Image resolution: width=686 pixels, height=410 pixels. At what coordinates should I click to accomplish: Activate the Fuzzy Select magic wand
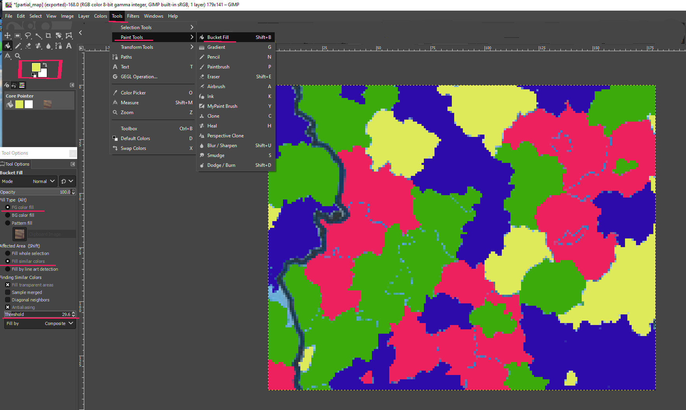pos(38,36)
